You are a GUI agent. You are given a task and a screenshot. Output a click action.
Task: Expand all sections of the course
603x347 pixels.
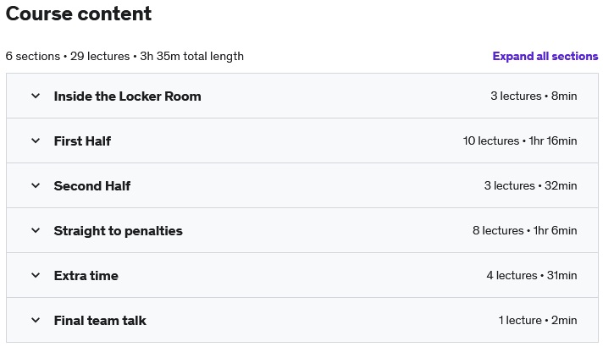(545, 56)
